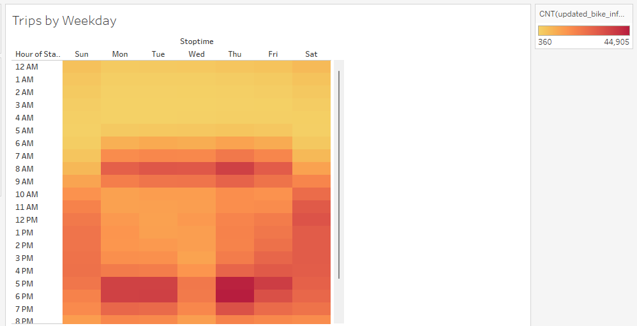Click the 6 PM row label

pos(24,297)
